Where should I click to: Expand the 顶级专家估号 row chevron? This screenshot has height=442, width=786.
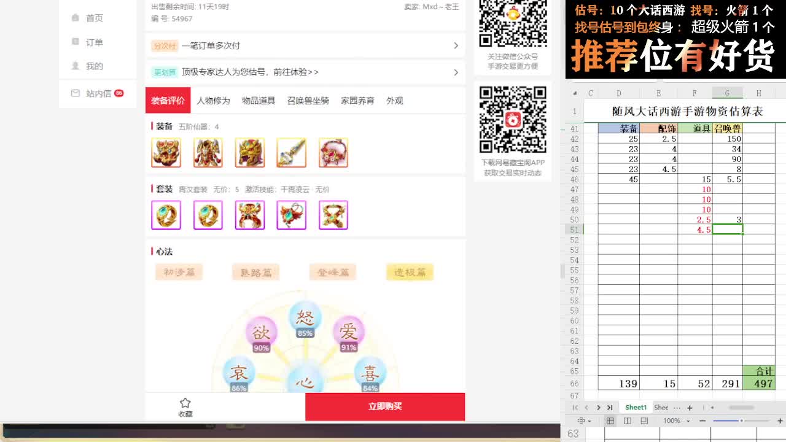click(x=456, y=72)
